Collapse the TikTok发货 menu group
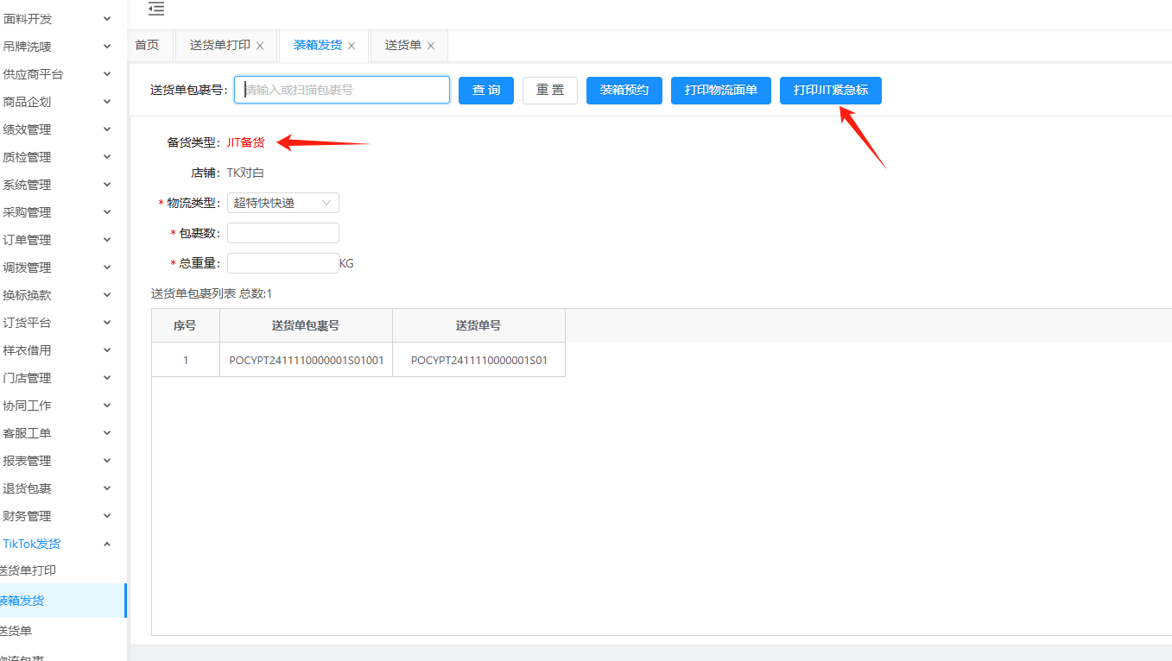 57,544
